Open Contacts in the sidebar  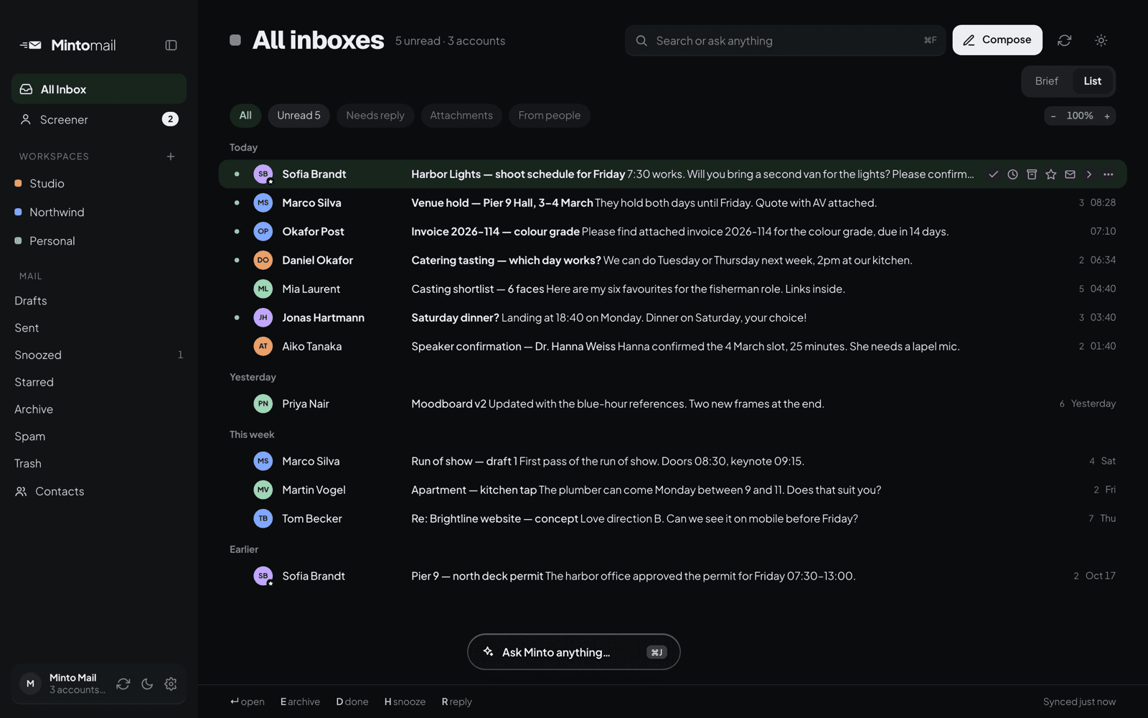point(98,492)
